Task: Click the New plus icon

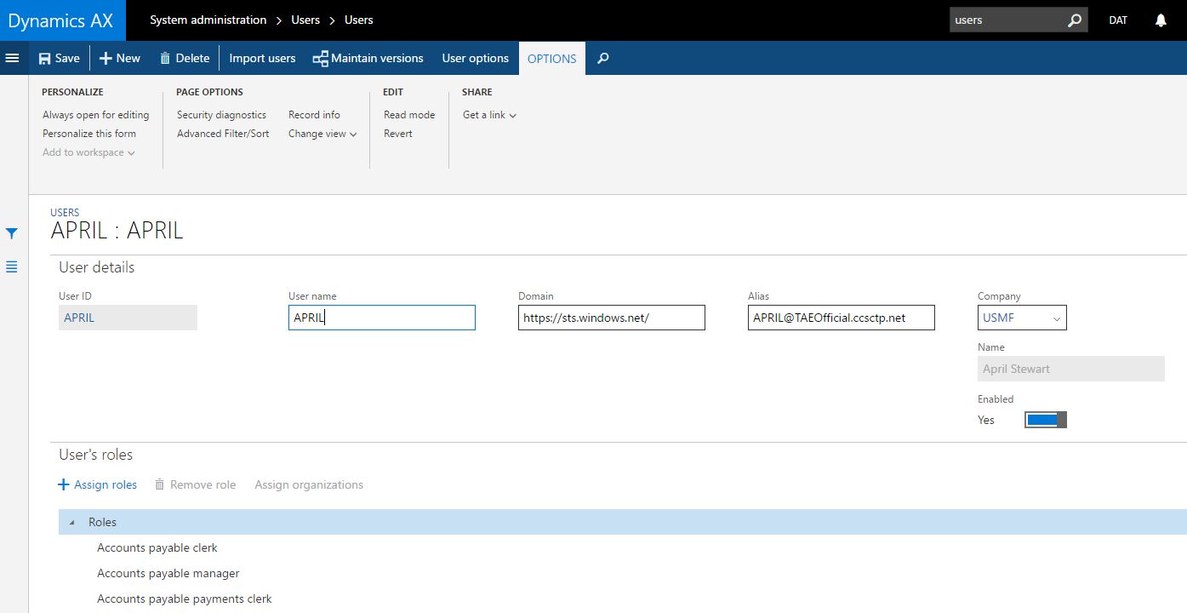Action: coord(106,59)
